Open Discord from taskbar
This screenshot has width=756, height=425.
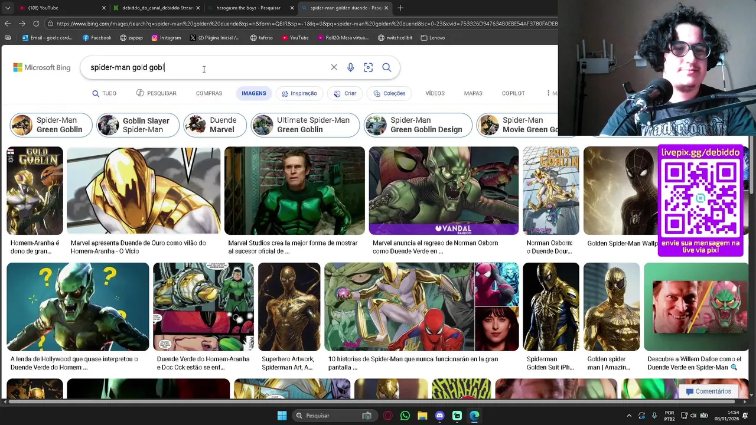click(439, 416)
